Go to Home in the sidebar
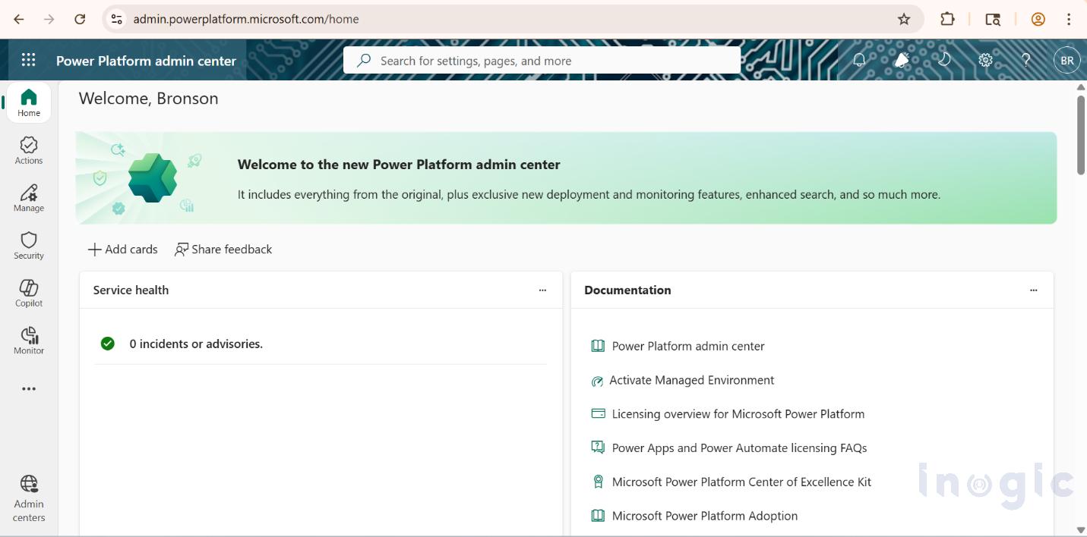 [29, 102]
